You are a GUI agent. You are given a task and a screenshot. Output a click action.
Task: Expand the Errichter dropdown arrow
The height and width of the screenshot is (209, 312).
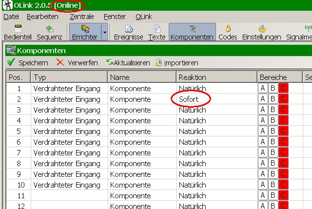[x=104, y=32]
